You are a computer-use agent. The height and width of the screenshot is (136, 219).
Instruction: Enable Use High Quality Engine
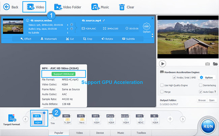click(x=162, y=85)
